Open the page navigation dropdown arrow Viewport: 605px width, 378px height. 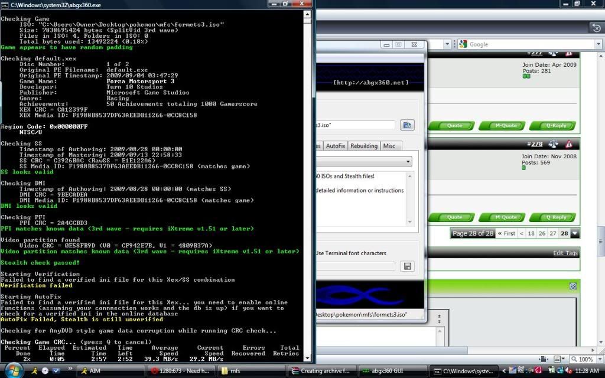tap(575, 233)
